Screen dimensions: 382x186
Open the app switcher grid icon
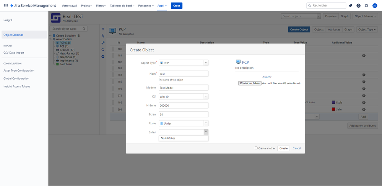click(6, 6)
